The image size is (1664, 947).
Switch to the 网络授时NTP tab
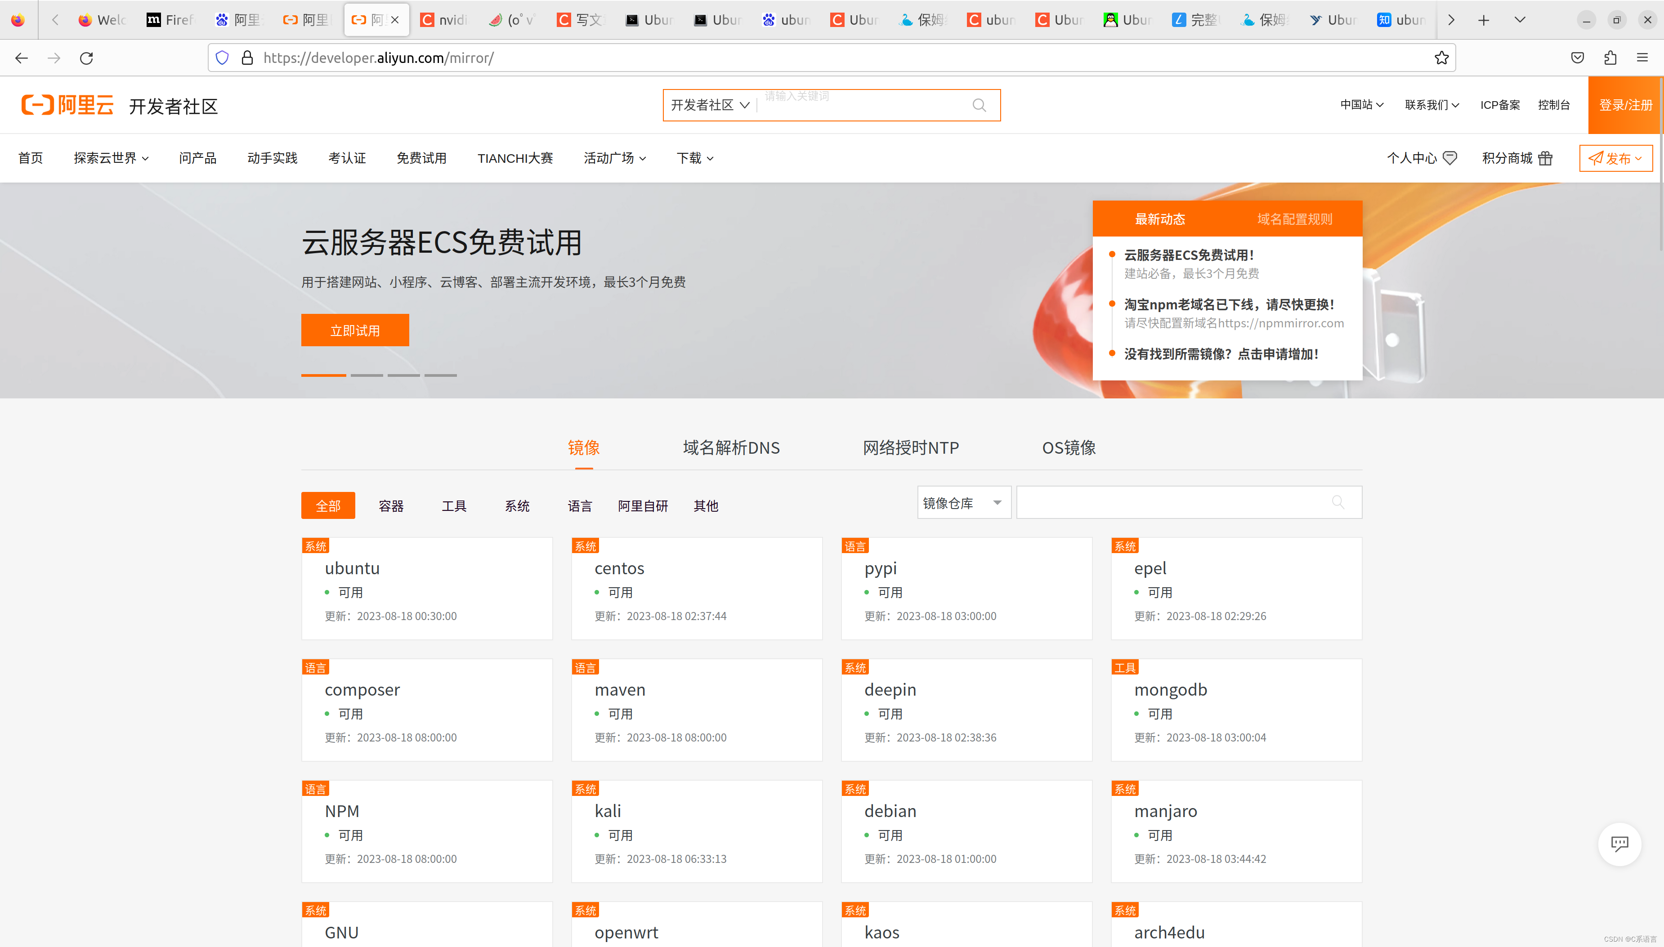910,447
